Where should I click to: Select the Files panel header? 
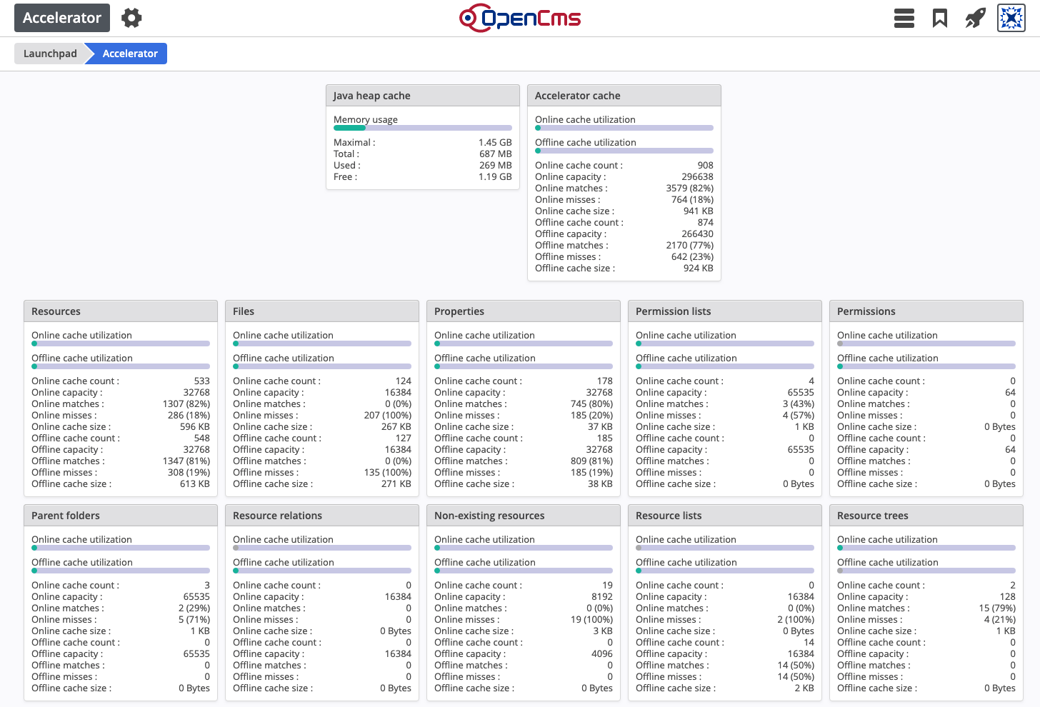click(322, 311)
